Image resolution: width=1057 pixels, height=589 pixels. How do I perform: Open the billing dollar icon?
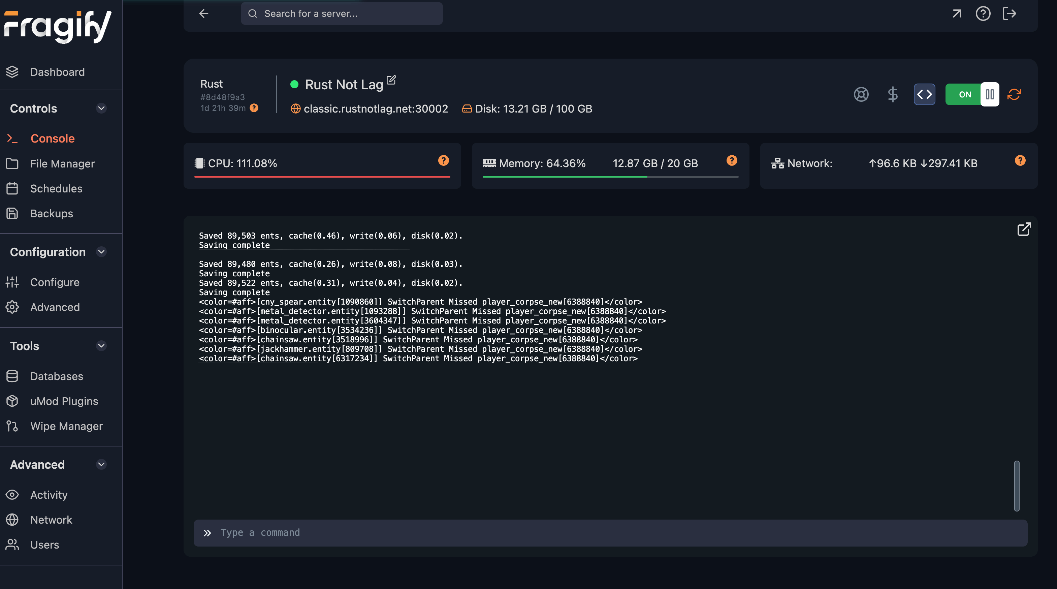(x=893, y=94)
